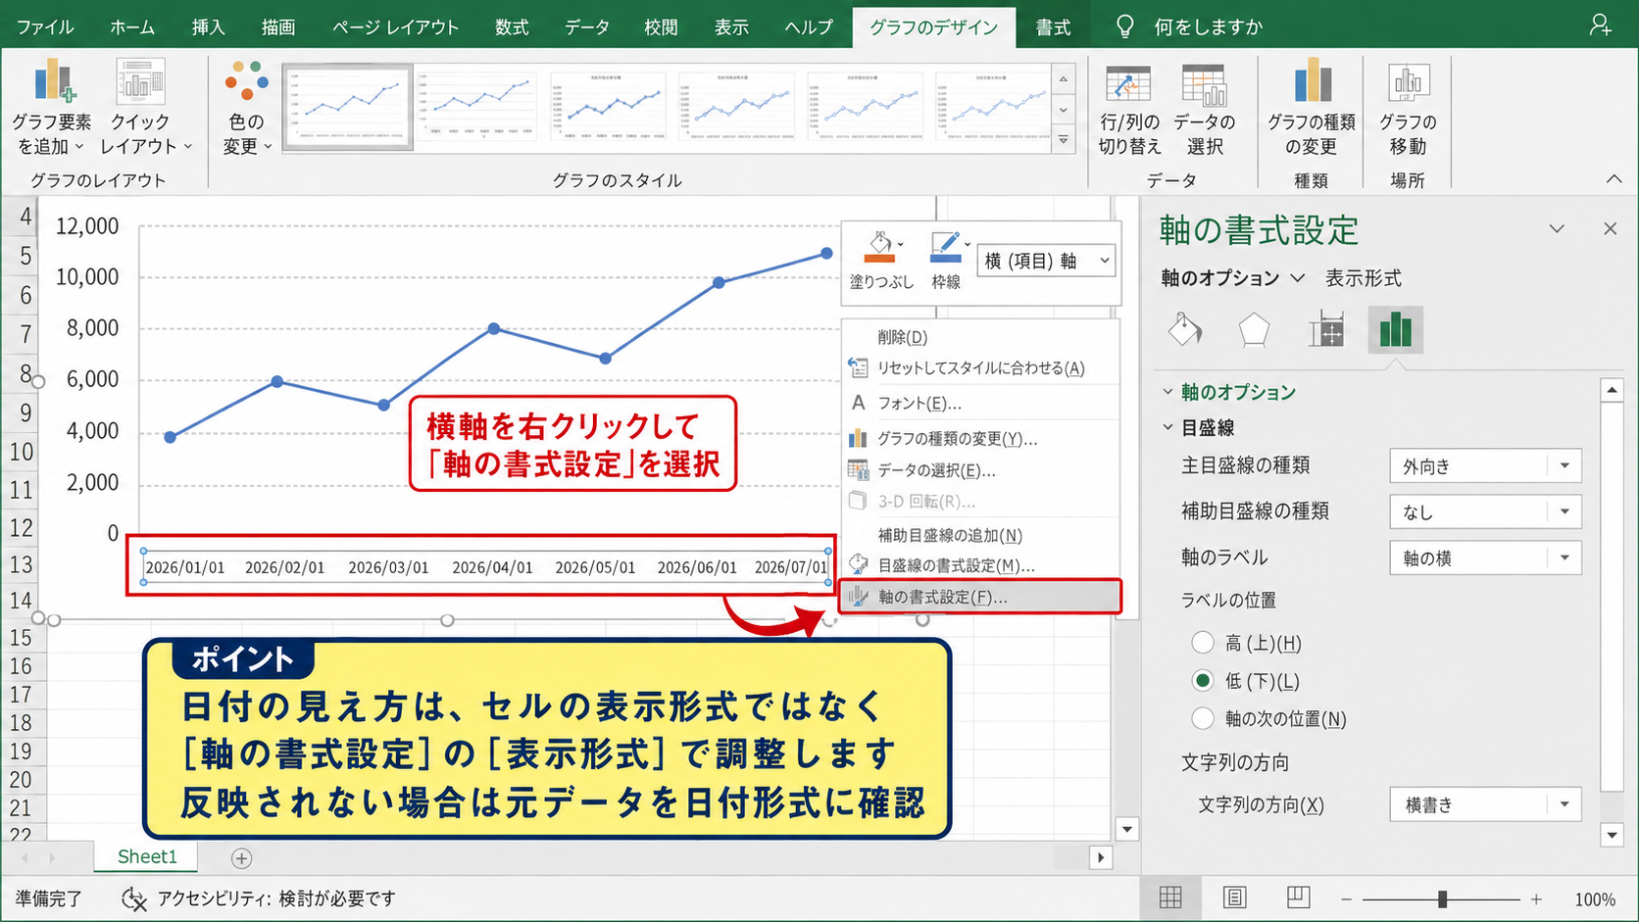Select row header 15
Screen dimensions: 1639x922
(21, 638)
